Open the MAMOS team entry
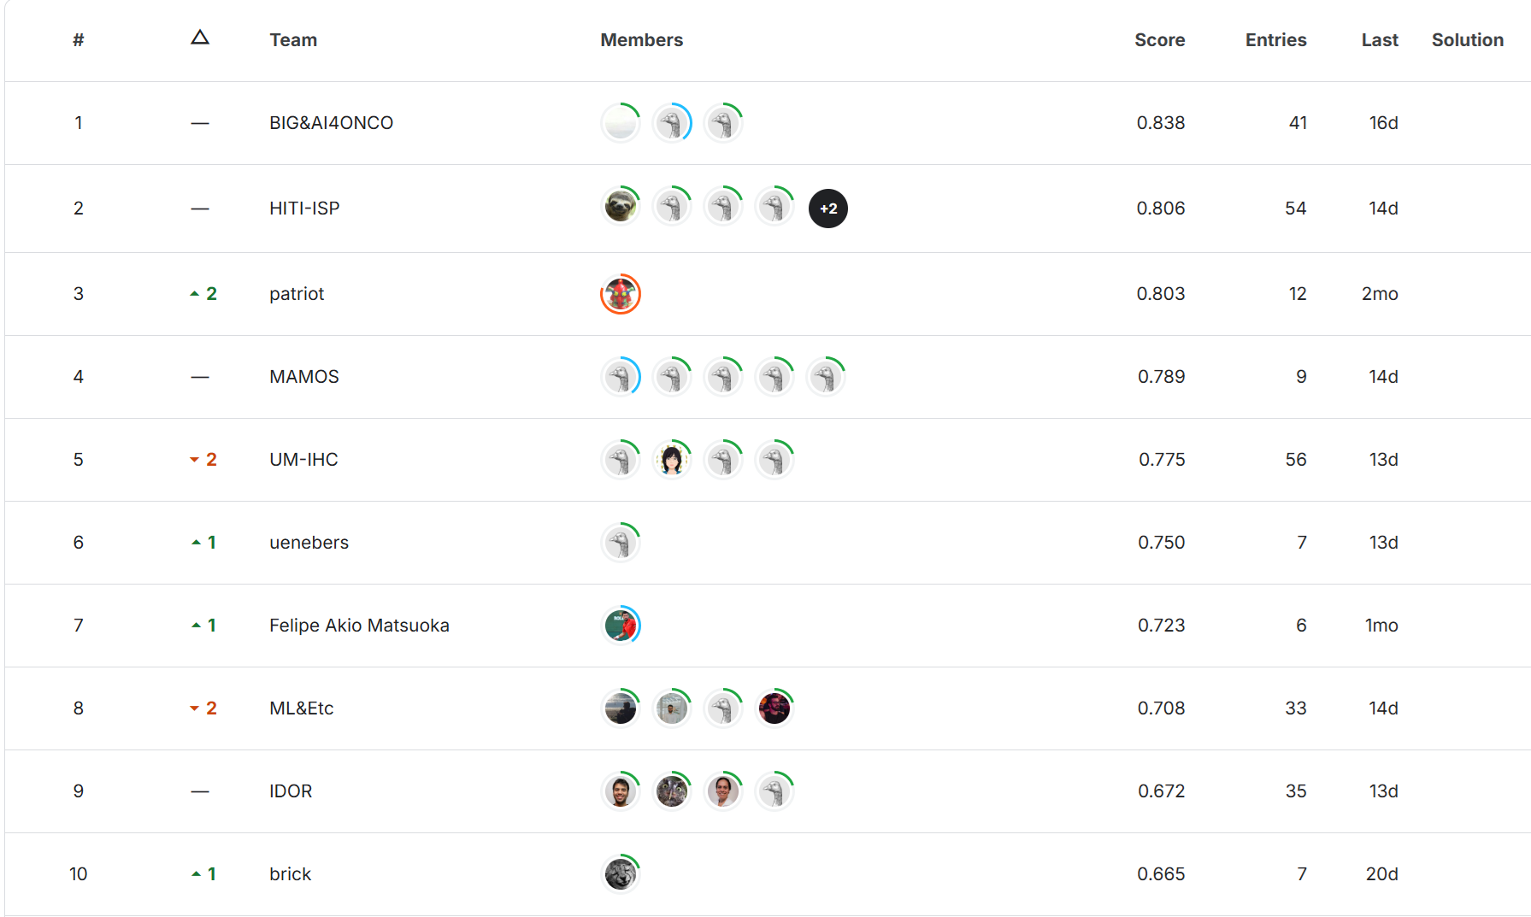Image resolution: width=1531 pixels, height=917 pixels. coord(303,377)
